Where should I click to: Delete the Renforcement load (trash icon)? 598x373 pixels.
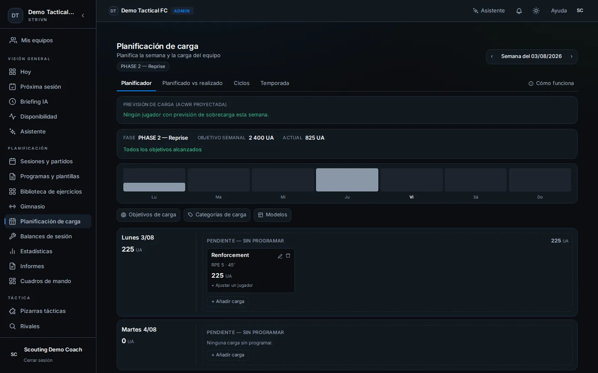point(288,256)
